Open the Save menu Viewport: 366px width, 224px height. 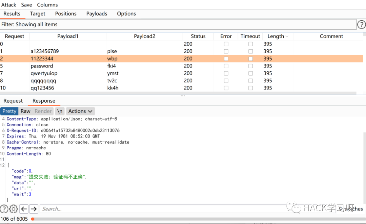point(26,5)
